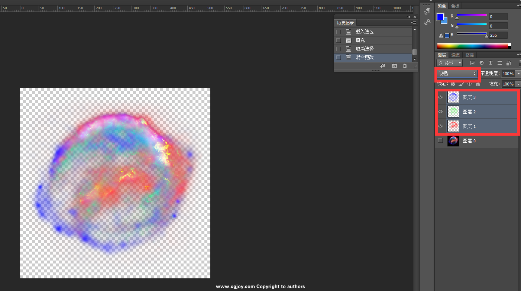Click the R value input field
This screenshot has height=291, width=521.
tap(498, 17)
